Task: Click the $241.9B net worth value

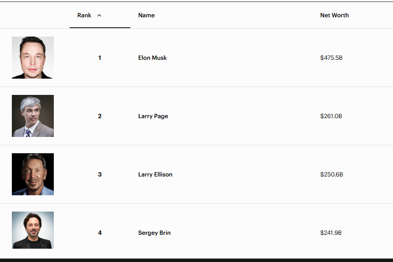Action: point(331,233)
